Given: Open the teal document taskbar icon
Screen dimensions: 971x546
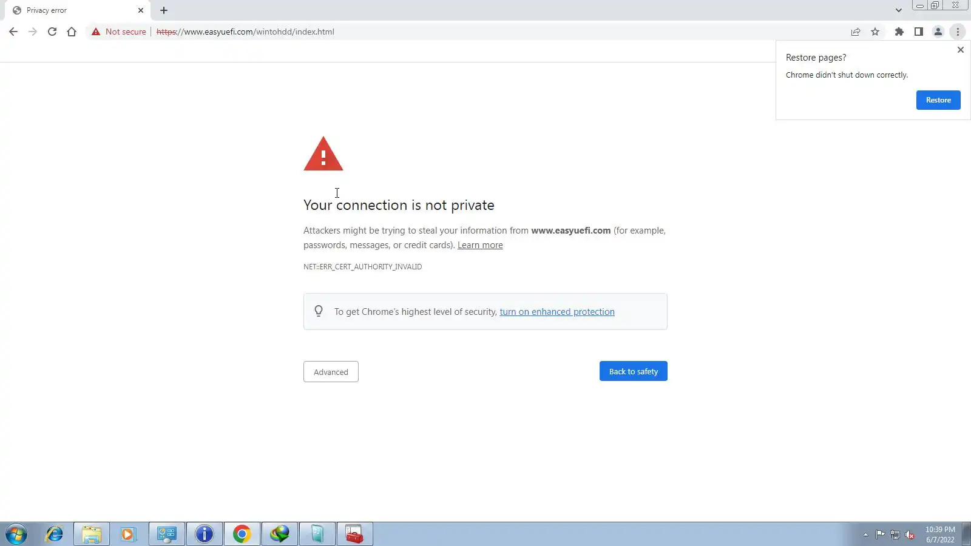Looking at the screenshot, I should tap(317, 534).
